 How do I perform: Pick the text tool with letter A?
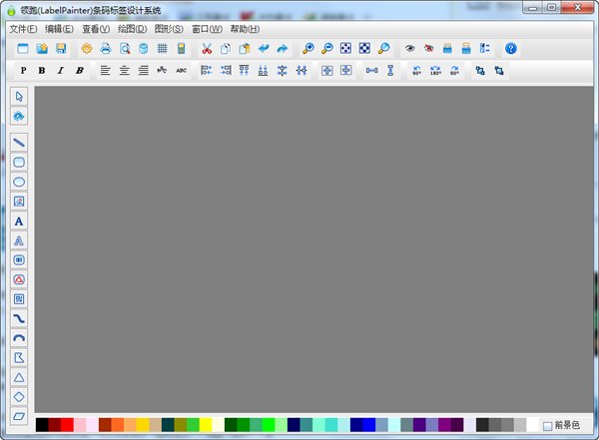point(19,220)
